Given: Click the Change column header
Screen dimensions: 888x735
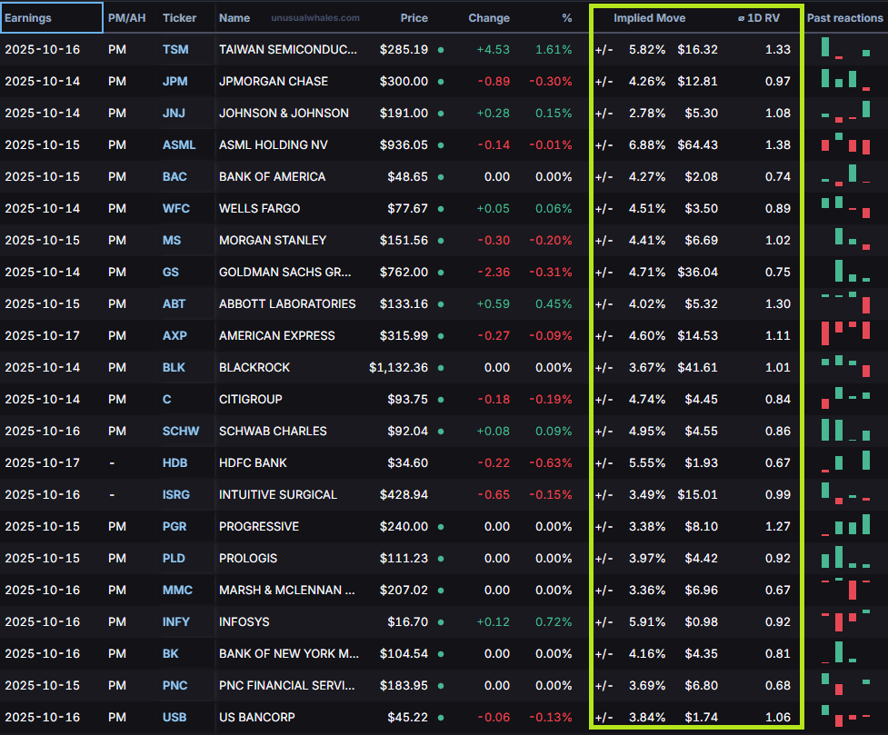Looking at the screenshot, I should click(x=489, y=18).
